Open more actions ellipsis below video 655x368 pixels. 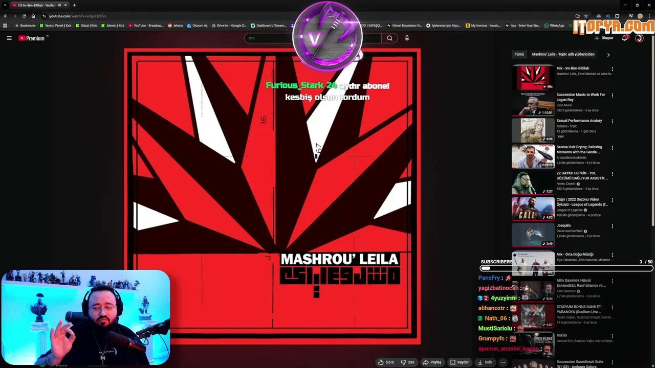tap(503, 362)
